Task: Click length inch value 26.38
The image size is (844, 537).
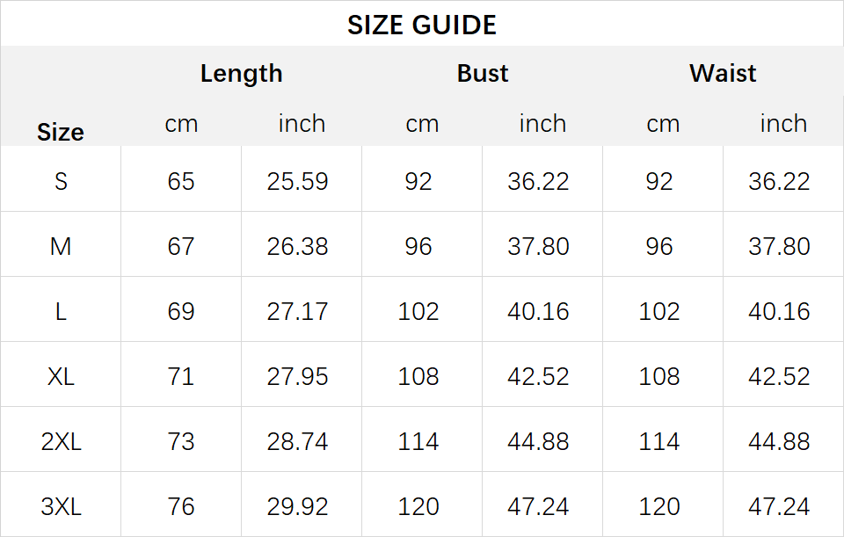Action: (298, 246)
